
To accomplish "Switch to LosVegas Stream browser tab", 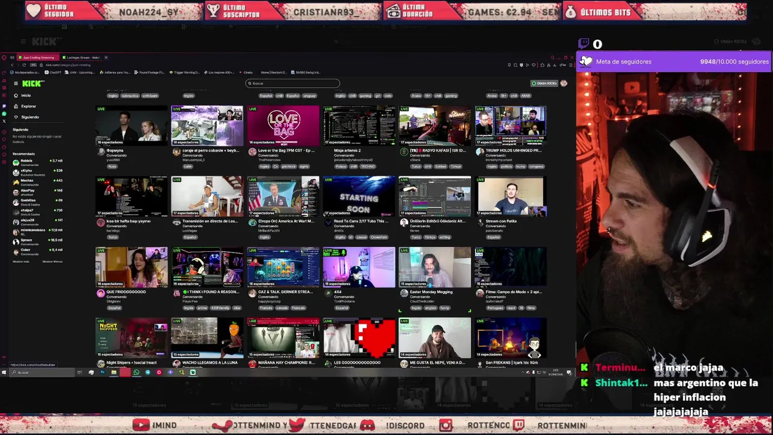I will pyautogui.click(x=82, y=57).
